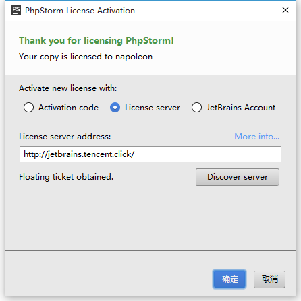The height and width of the screenshot is (301, 301).
Task: Click the License server option label text
Action: (153, 108)
